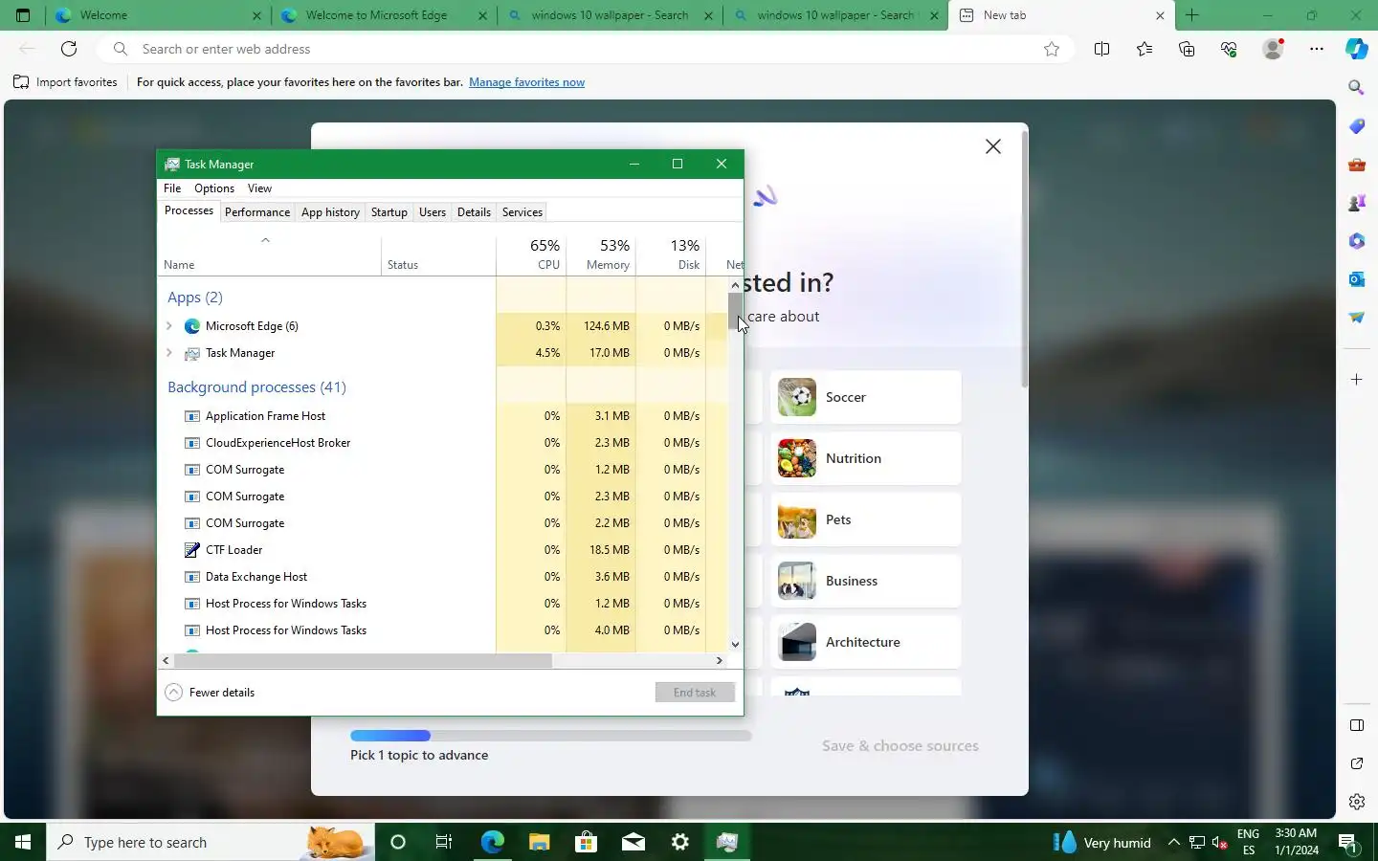
Task: Select the Business topic card
Action: 866,581
